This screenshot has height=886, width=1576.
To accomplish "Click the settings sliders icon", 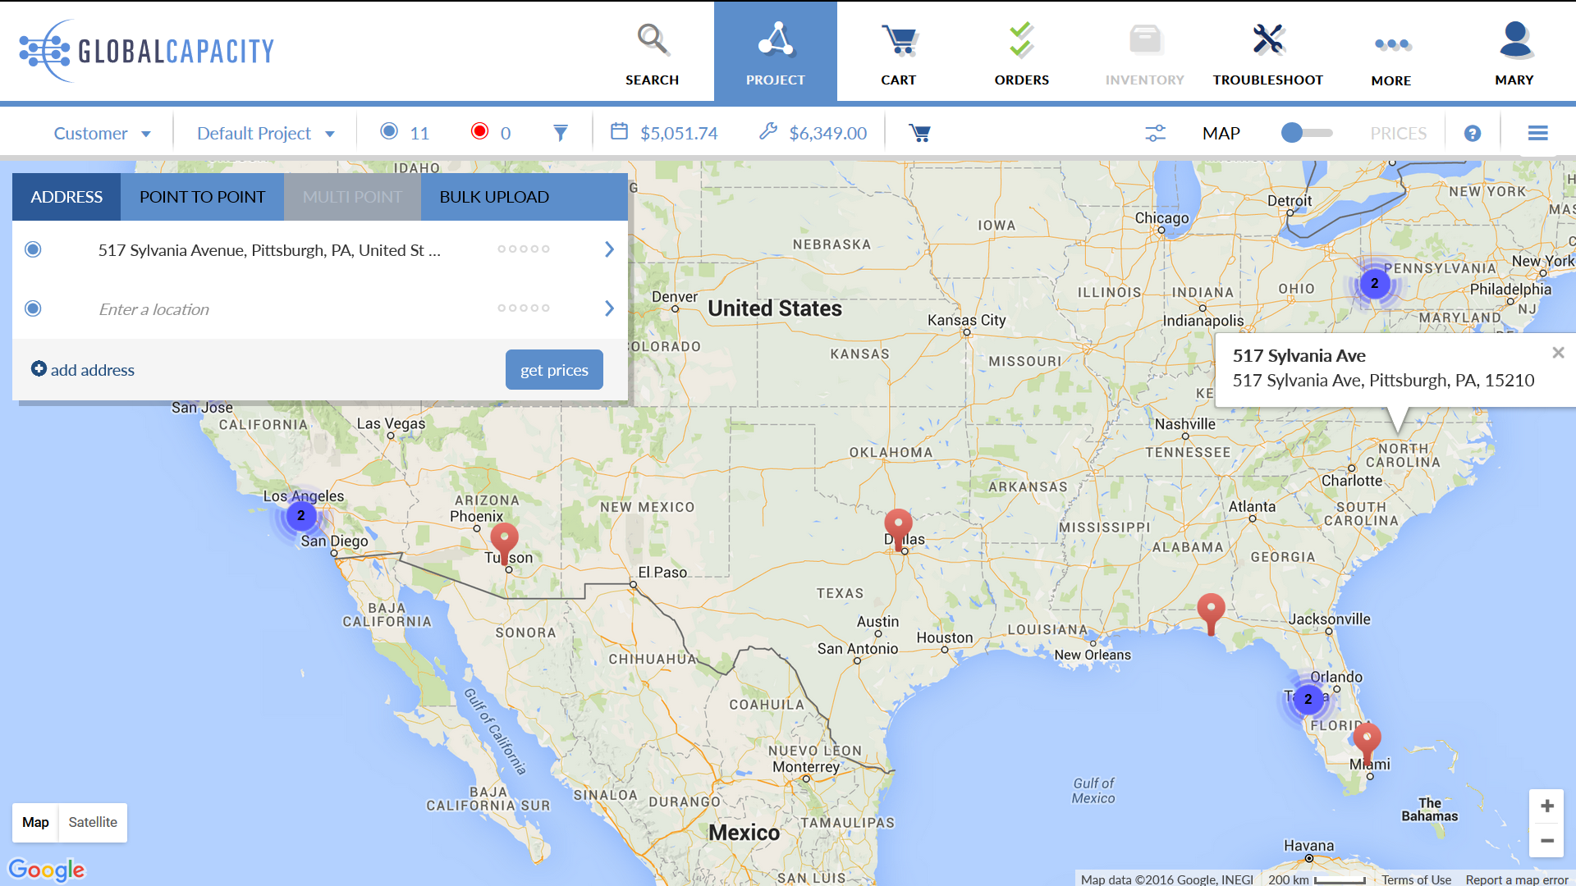I will click(1156, 132).
